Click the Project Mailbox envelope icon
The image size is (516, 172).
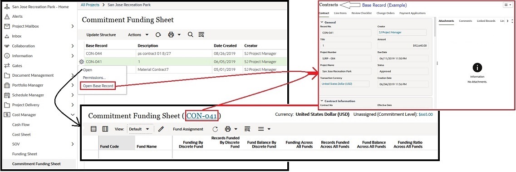[x=7, y=26]
